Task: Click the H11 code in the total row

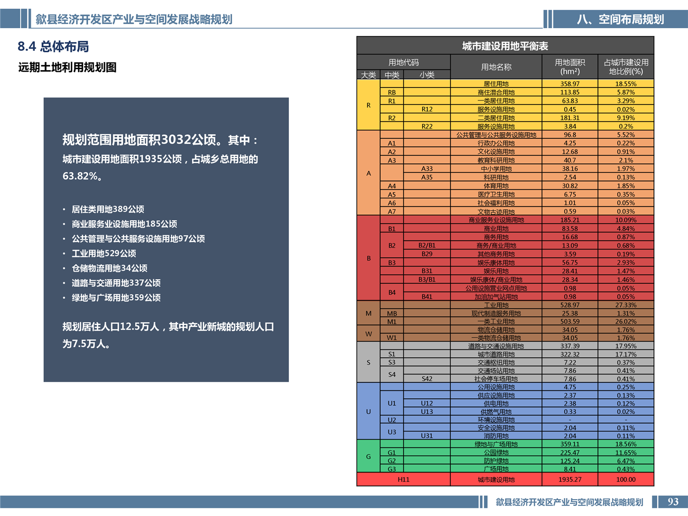Action: [403, 480]
